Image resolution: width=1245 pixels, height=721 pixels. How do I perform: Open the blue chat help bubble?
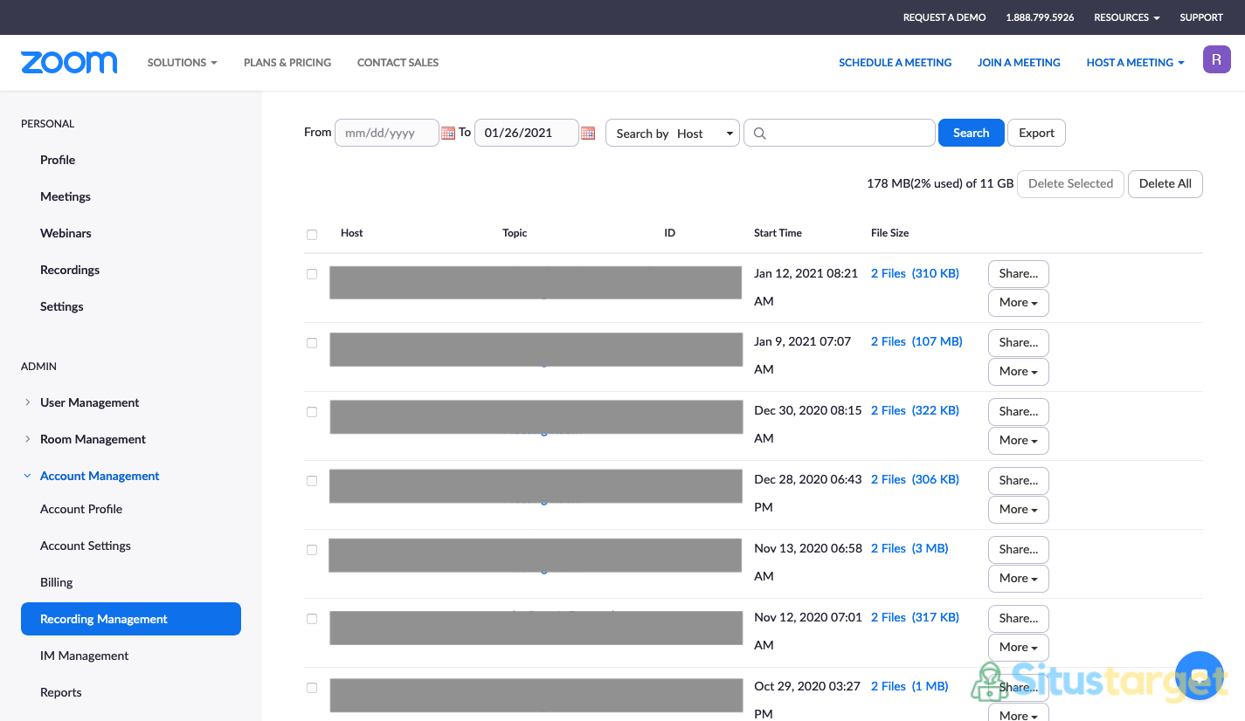point(1200,676)
